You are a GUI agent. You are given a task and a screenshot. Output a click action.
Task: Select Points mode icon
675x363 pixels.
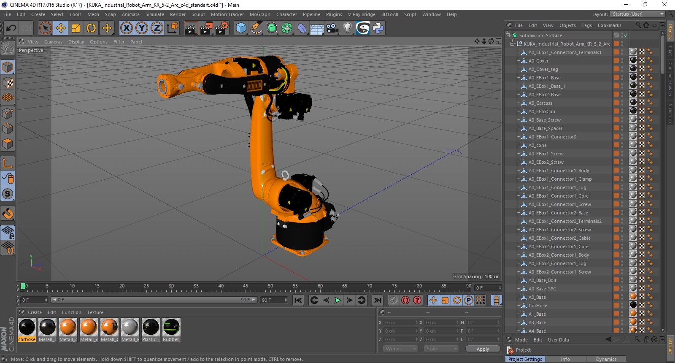(8, 114)
